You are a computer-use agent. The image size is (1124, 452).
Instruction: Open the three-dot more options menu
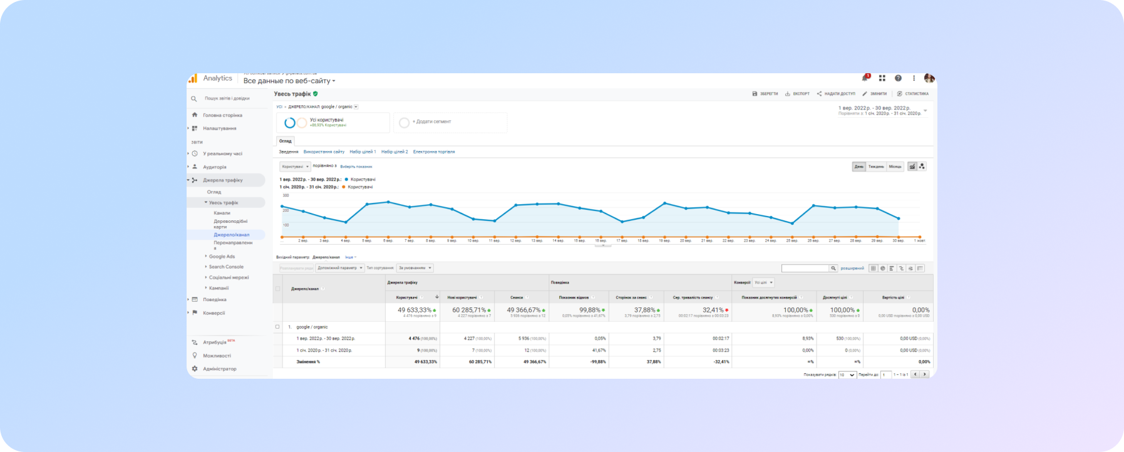[x=914, y=78]
